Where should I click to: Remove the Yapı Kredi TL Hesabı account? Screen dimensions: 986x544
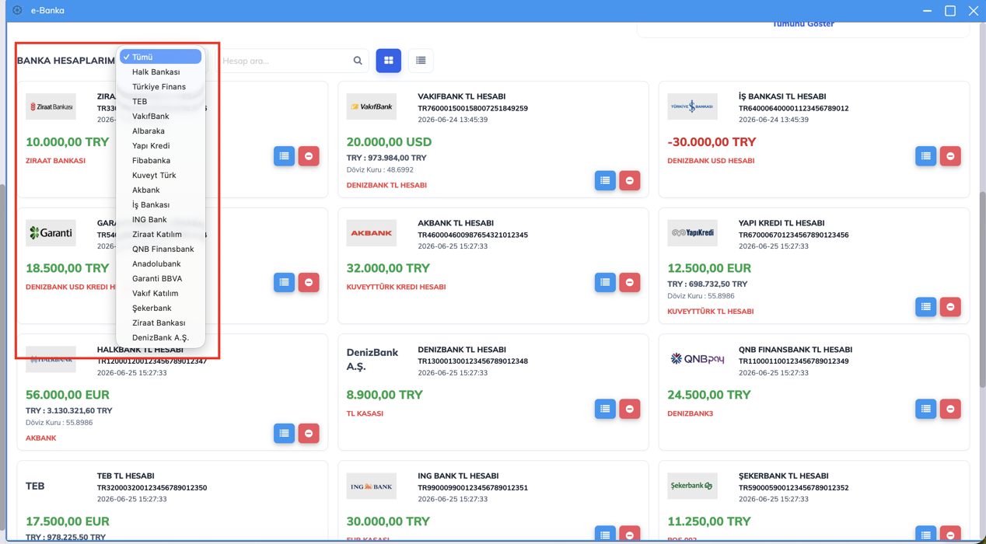pos(950,307)
